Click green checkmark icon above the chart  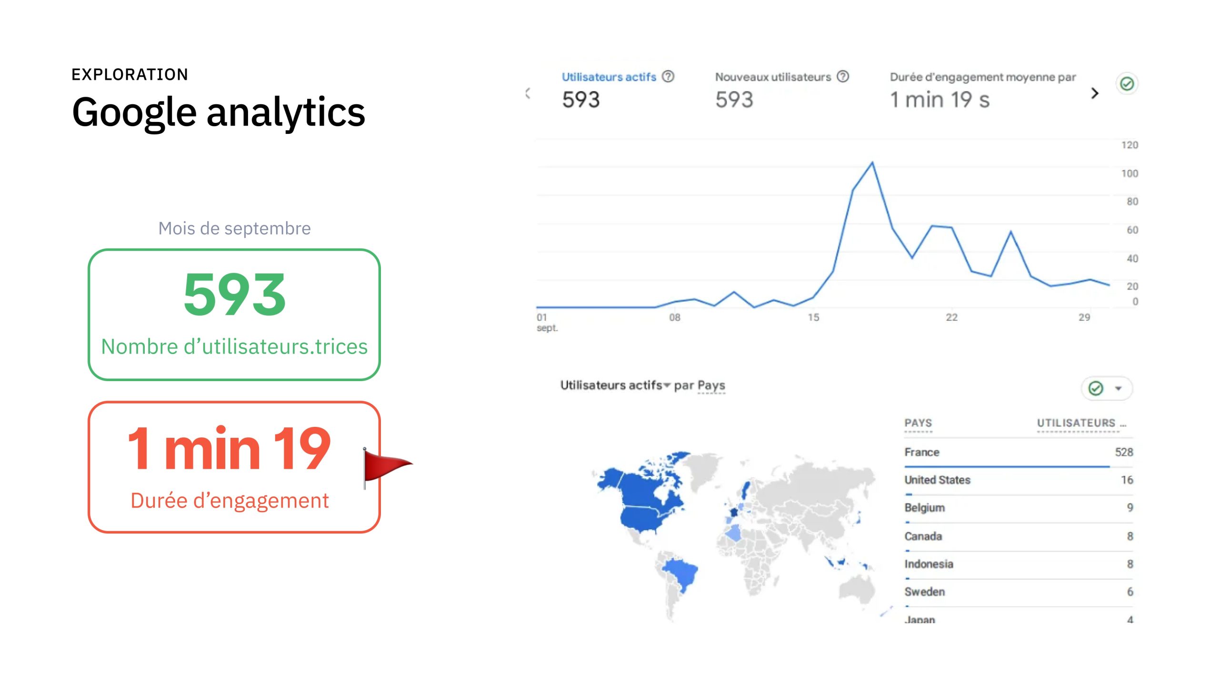pyautogui.click(x=1127, y=84)
